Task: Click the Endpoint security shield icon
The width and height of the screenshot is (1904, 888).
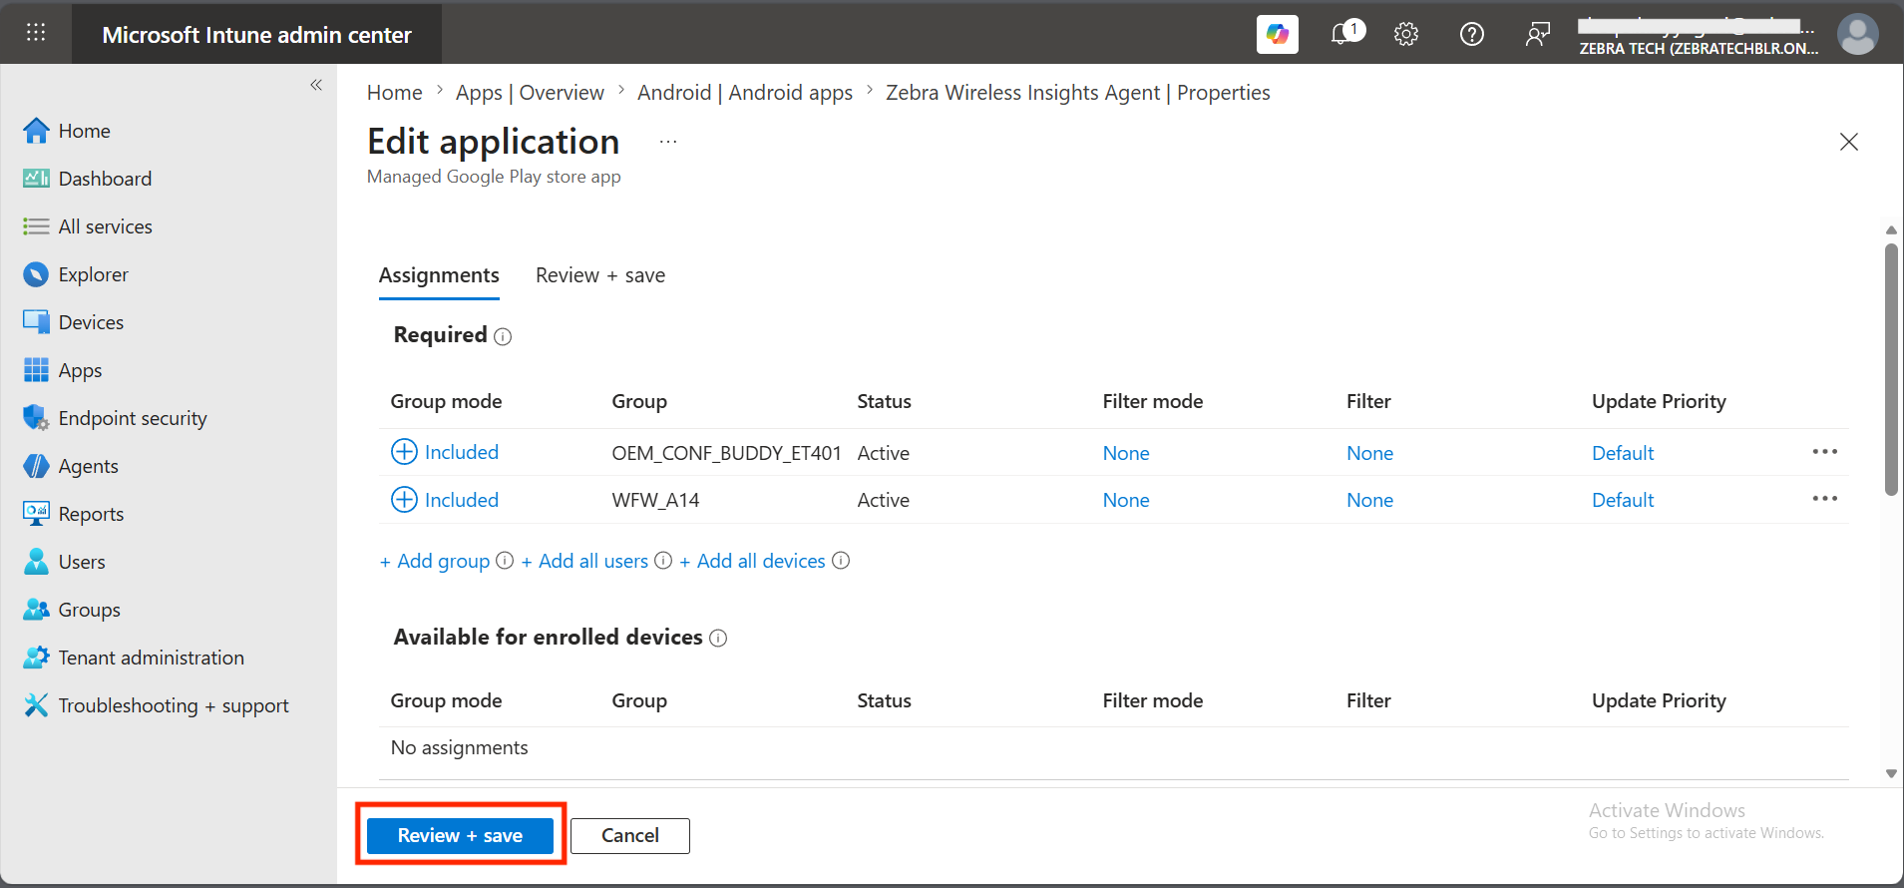Action: [36, 418]
